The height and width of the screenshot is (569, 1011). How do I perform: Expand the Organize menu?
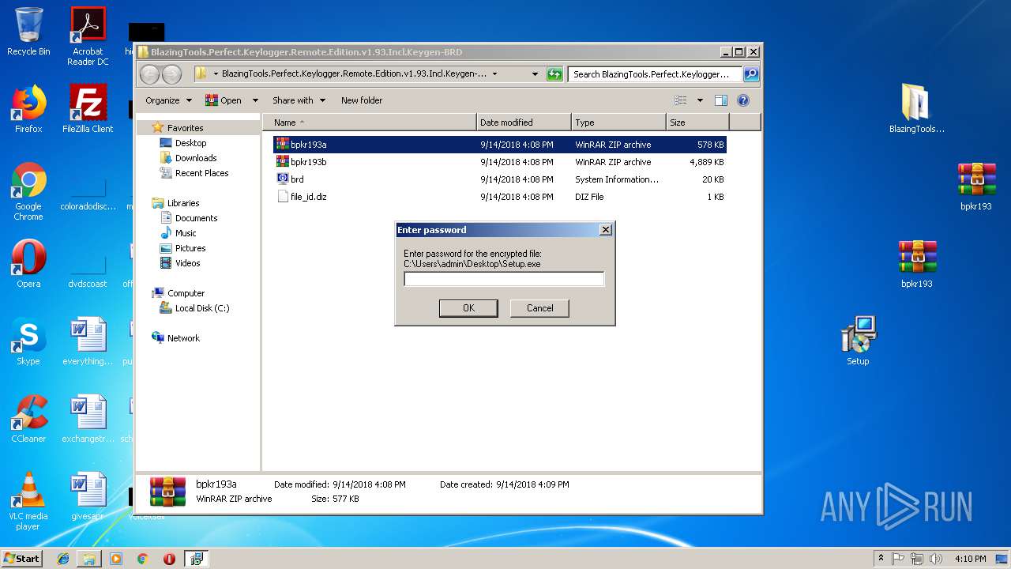coord(168,100)
